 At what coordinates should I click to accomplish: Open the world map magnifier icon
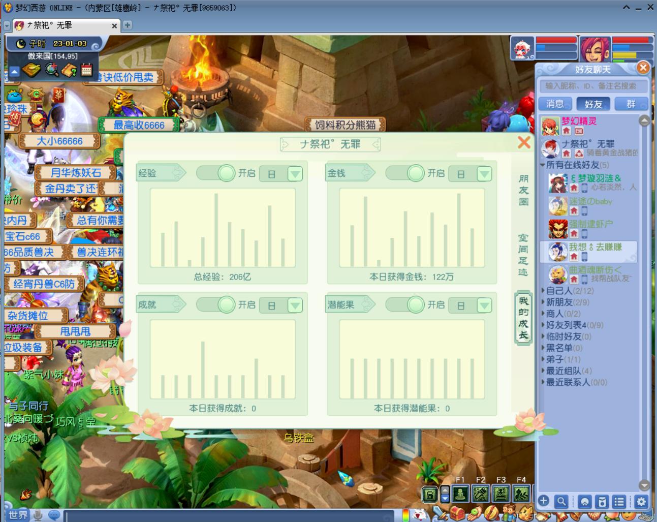(52, 70)
